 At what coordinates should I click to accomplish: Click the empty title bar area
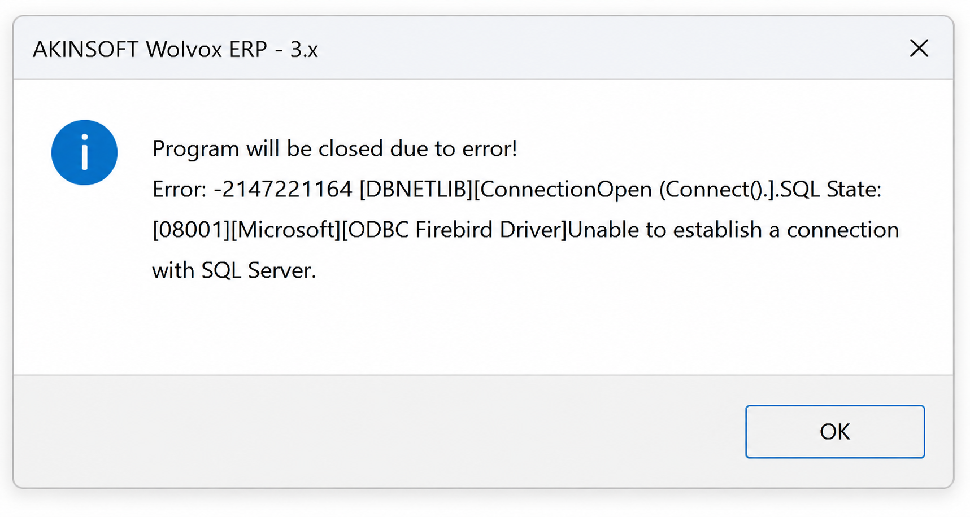click(x=610, y=49)
